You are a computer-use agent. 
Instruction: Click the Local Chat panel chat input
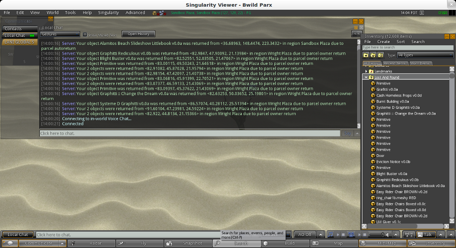pos(190,133)
